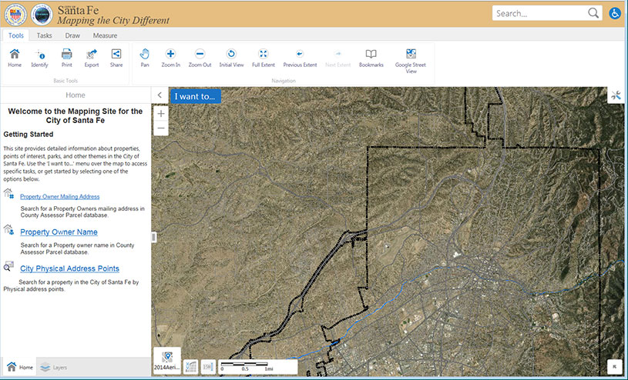Open the I want to... menu
The height and width of the screenshot is (380, 628).
click(195, 96)
